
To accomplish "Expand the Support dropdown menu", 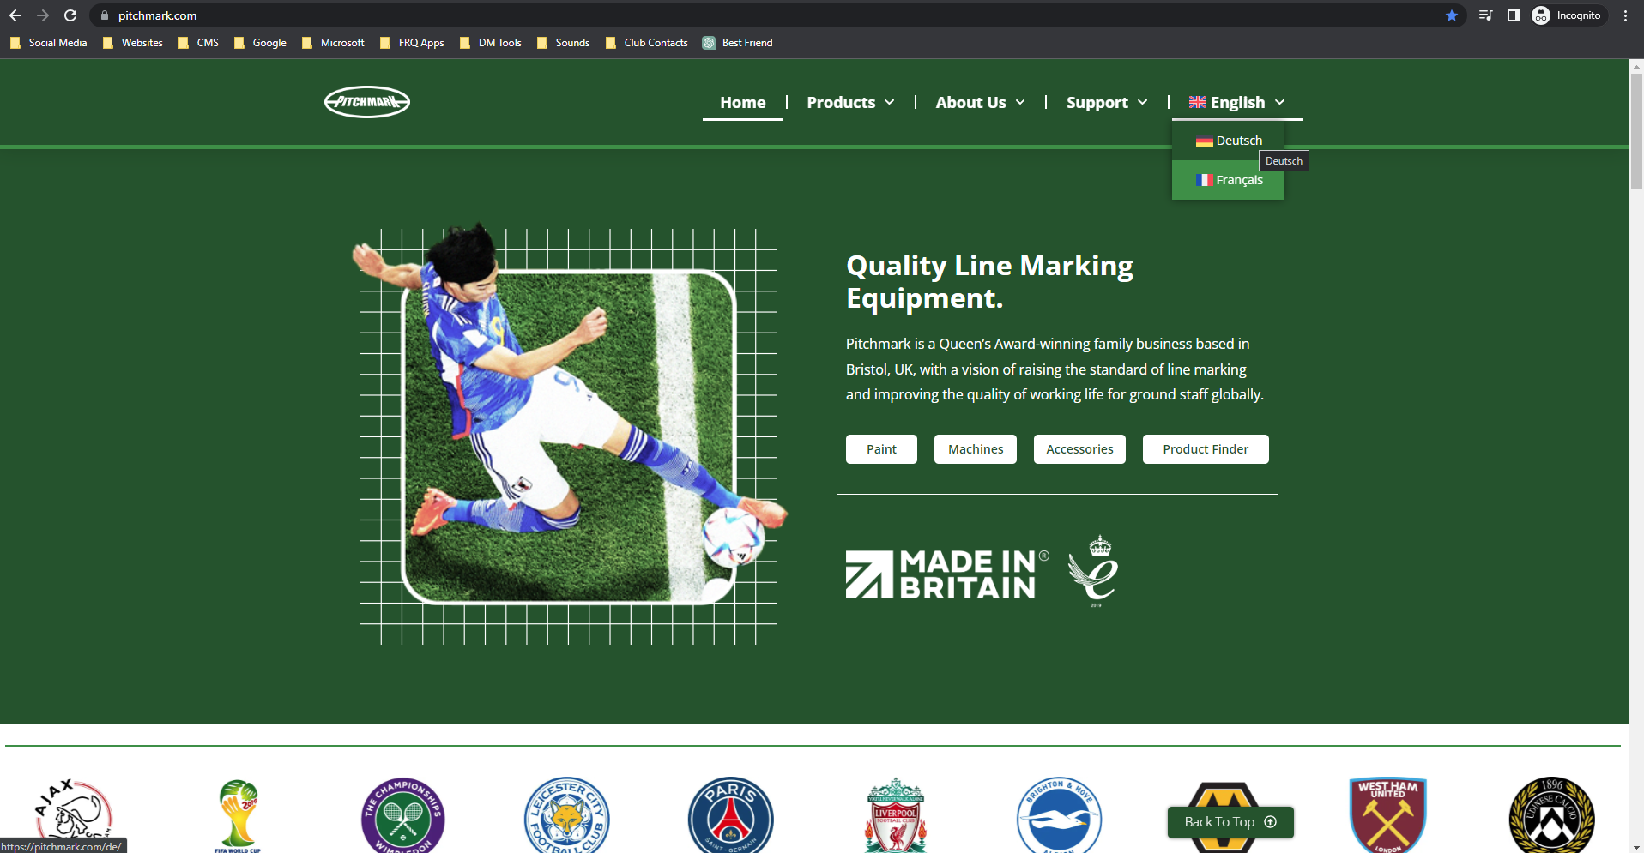I will click(1107, 102).
